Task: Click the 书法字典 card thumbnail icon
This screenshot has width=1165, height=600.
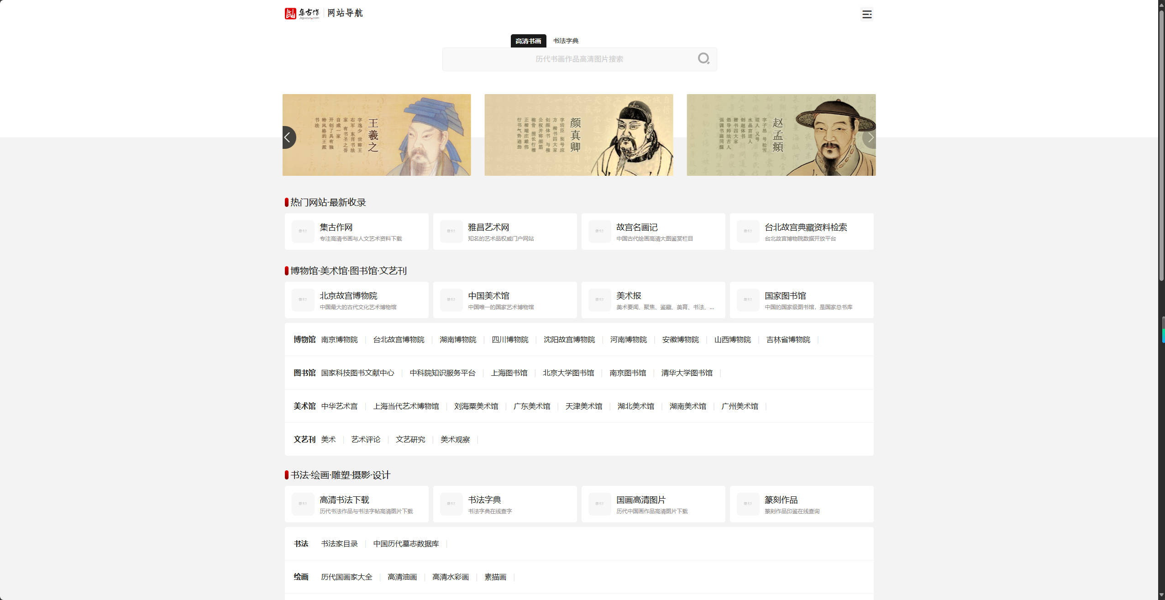Action: 451,504
